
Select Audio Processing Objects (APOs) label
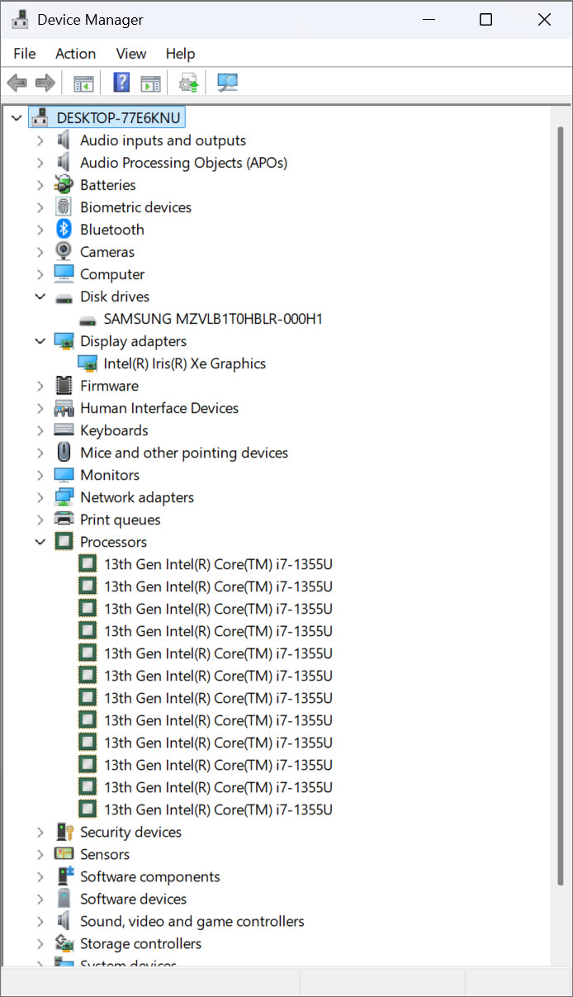click(183, 163)
